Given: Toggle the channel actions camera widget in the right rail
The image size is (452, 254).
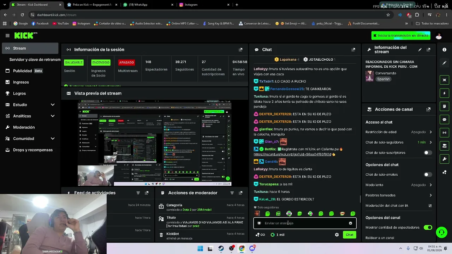Looking at the screenshot, I should (x=444, y=146).
